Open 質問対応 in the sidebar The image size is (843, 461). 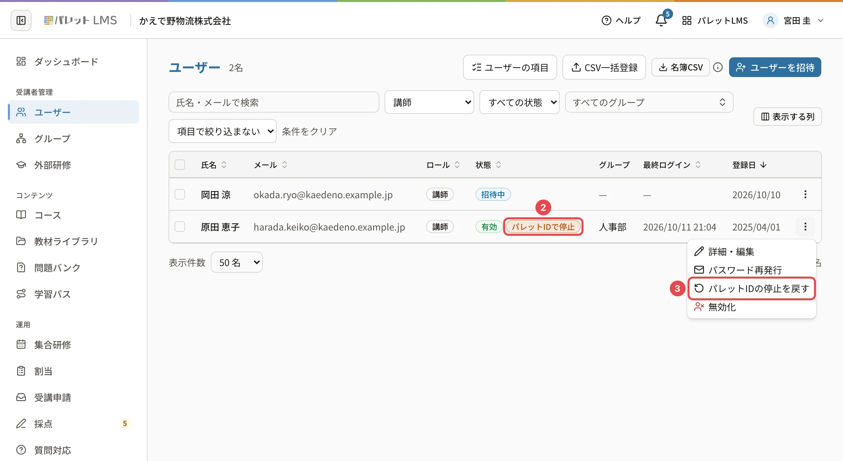[73, 450]
